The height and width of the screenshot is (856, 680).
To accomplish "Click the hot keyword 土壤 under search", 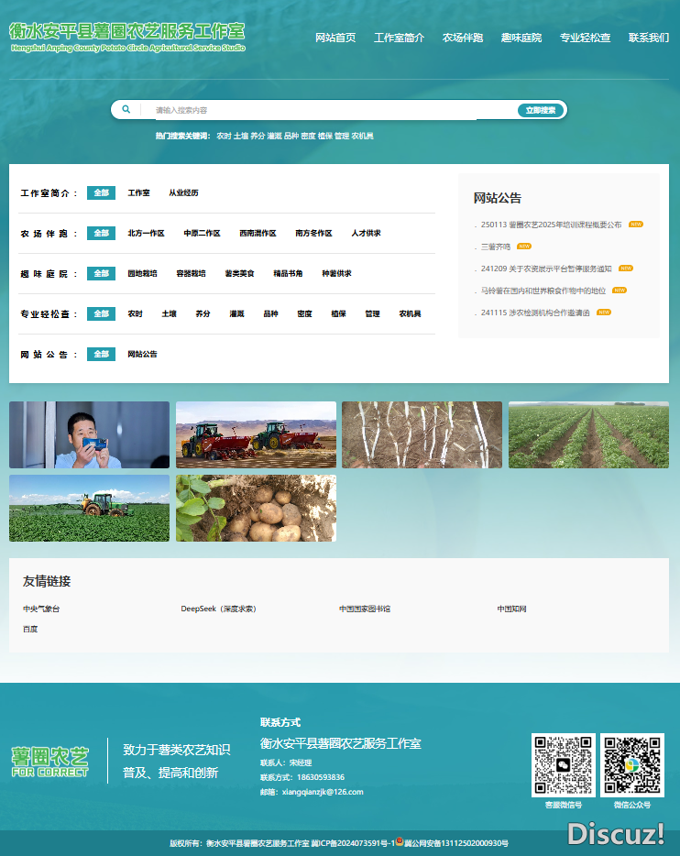I will pos(241,136).
